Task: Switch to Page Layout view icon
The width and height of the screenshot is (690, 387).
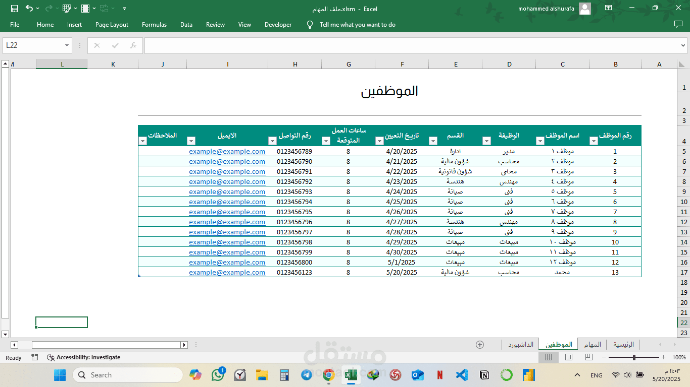Action: [x=569, y=357]
